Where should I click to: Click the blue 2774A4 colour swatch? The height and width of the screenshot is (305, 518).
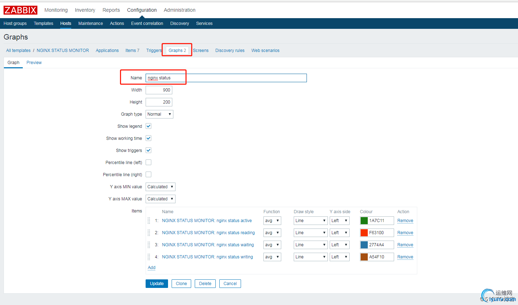364,245
